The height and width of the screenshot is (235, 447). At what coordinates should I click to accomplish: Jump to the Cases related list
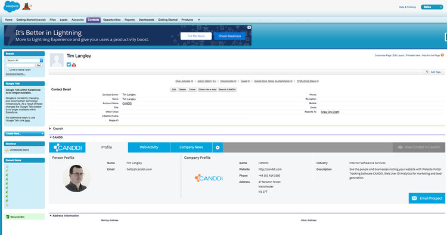pyautogui.click(x=245, y=81)
